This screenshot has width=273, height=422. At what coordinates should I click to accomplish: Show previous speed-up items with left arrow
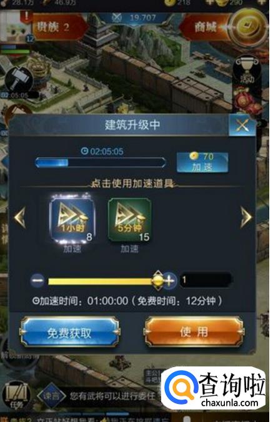tap(20, 217)
